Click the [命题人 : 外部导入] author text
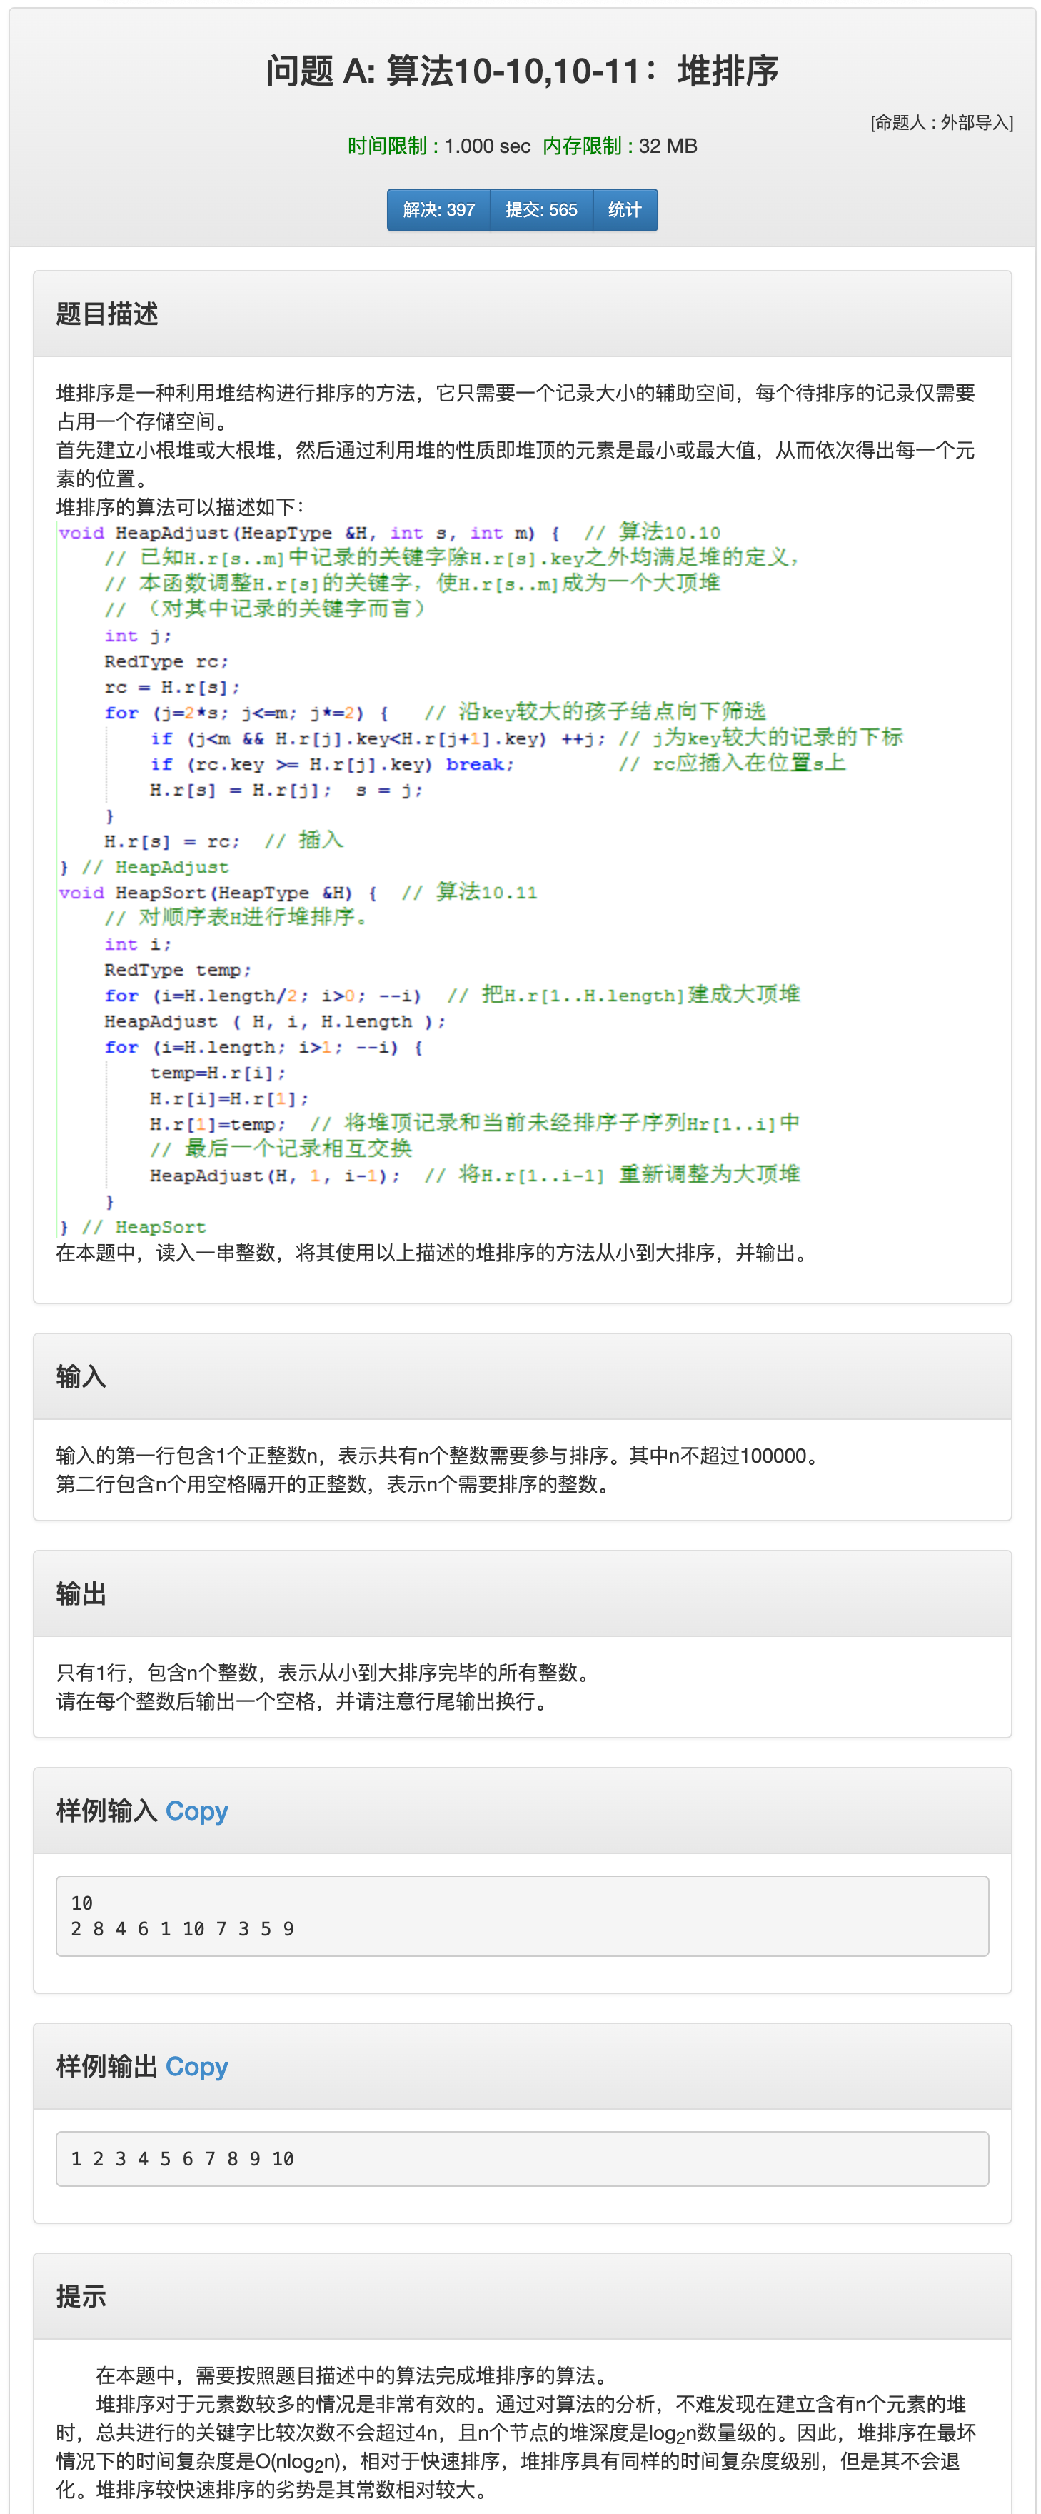The image size is (1041, 2514). (942, 123)
